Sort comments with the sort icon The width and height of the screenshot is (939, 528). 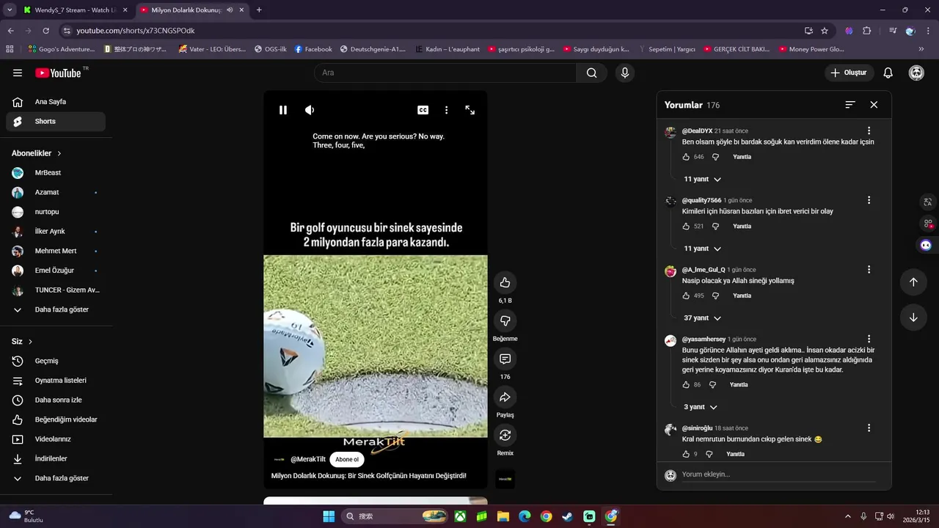tap(850, 105)
